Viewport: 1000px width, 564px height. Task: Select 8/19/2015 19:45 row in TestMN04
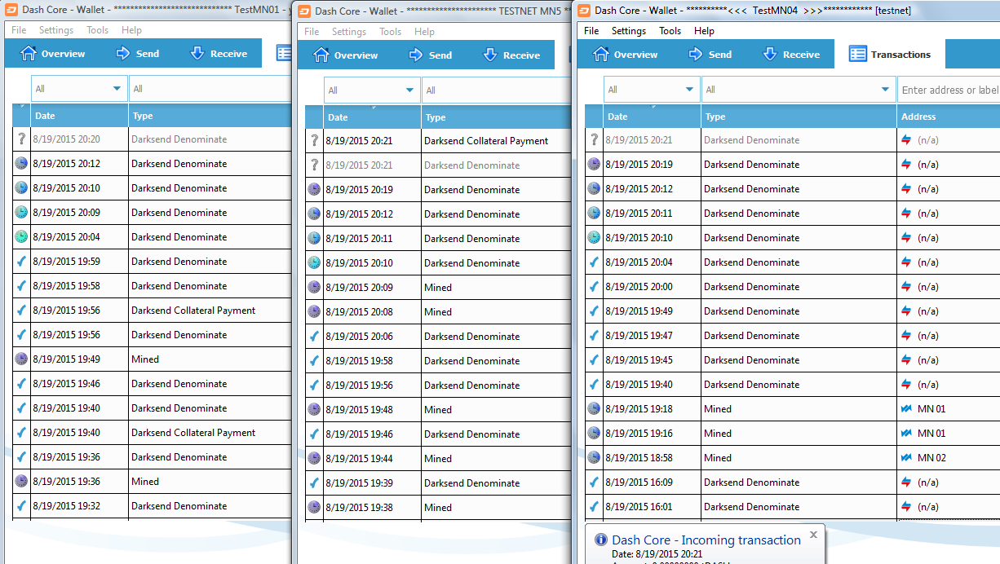coord(793,360)
